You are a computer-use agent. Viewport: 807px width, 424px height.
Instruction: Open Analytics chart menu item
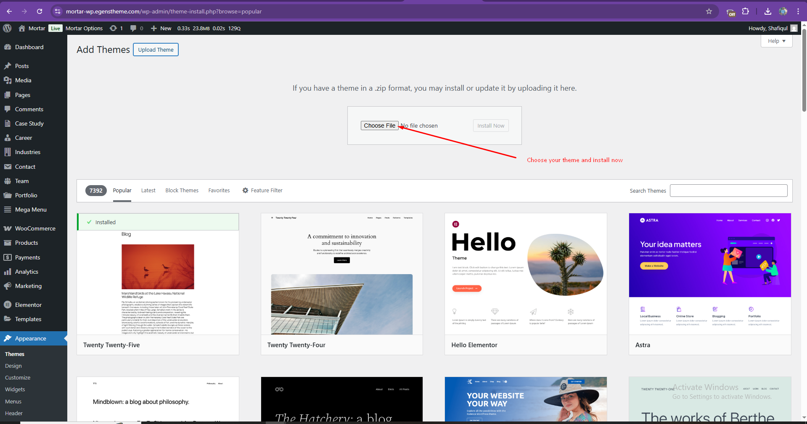[x=34, y=272]
